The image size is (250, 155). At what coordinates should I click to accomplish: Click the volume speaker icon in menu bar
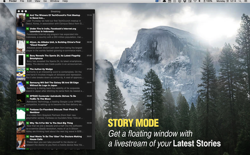199,1
